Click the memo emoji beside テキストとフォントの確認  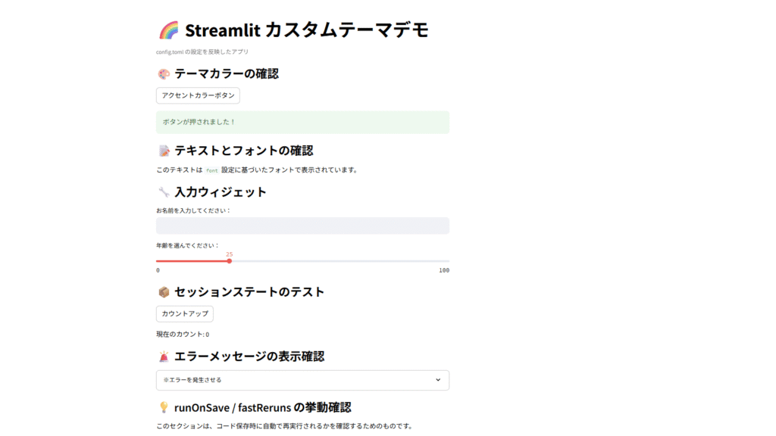[164, 151]
